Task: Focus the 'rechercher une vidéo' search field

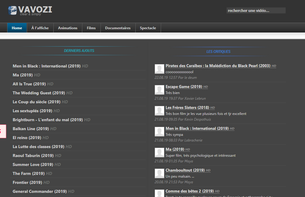Action: click(x=256, y=10)
